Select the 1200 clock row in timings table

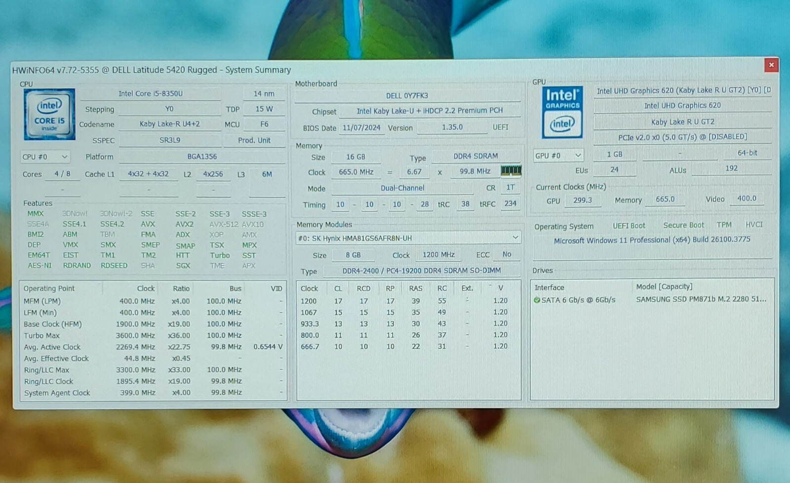[408, 301]
